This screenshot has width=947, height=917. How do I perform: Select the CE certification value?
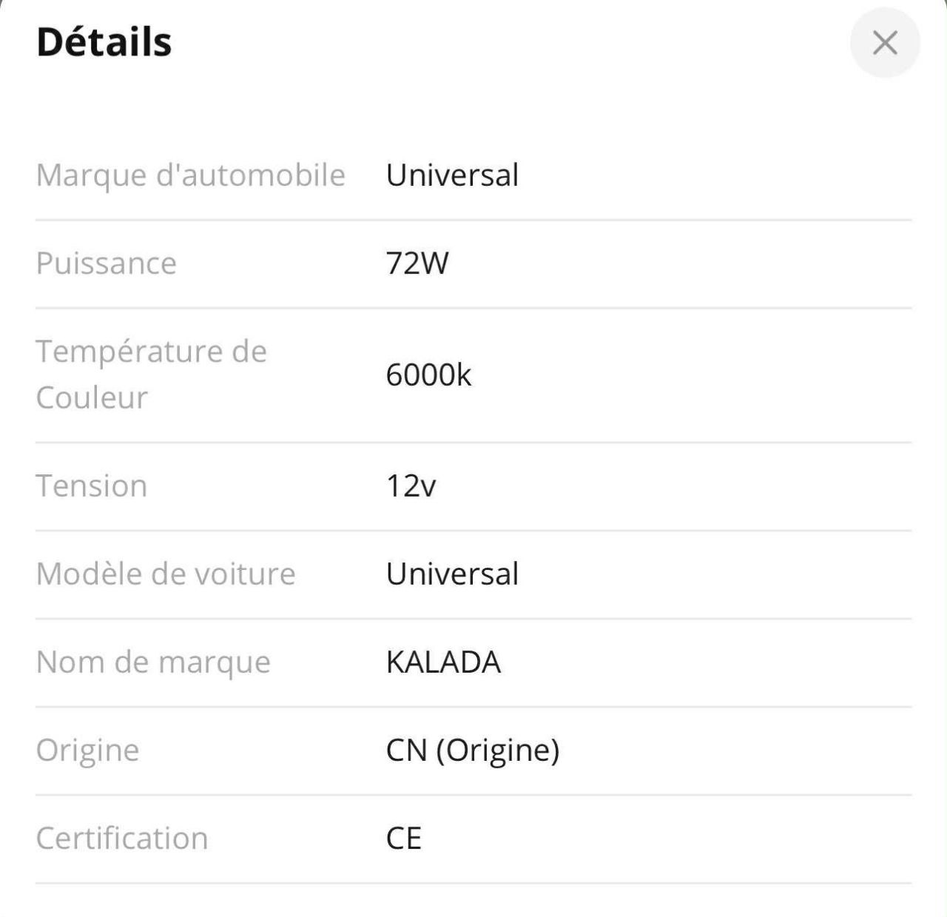click(x=404, y=839)
